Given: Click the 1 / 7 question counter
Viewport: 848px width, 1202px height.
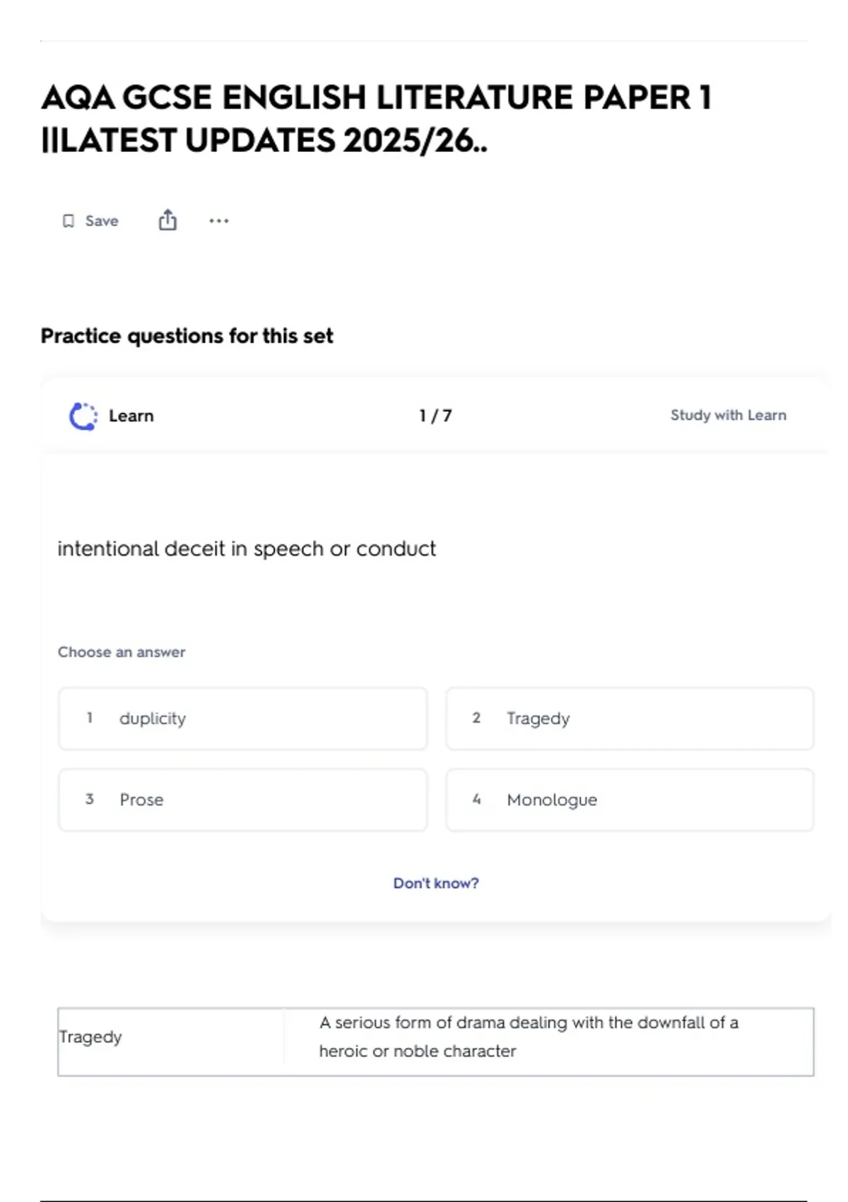Looking at the screenshot, I should [x=435, y=416].
